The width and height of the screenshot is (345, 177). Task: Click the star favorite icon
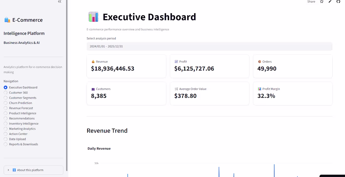click(322, 2)
